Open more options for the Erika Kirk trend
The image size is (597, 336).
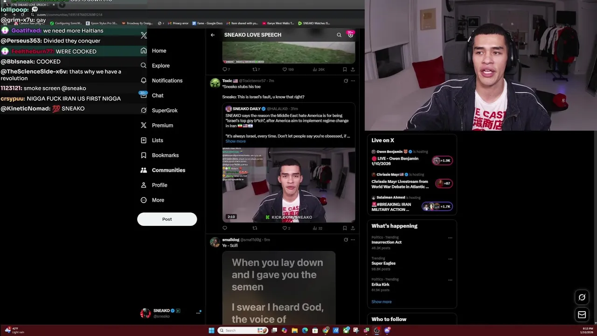pos(450,280)
